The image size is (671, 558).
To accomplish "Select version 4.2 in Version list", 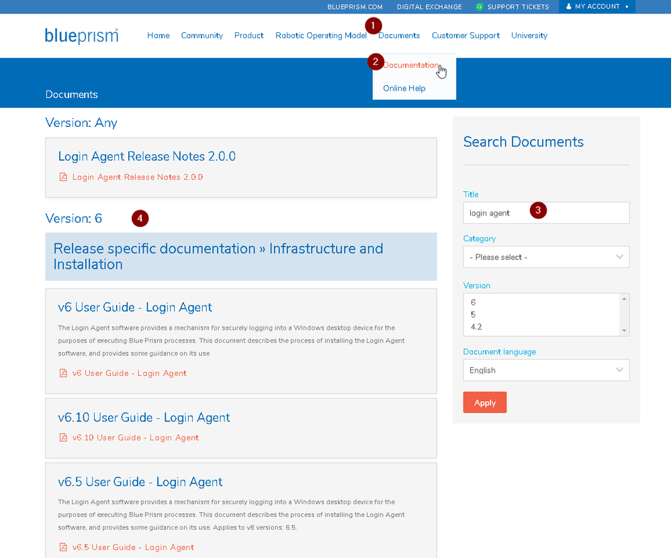I will click(x=476, y=327).
